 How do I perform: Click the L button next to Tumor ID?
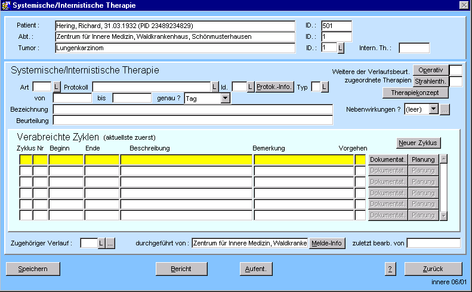tap(341, 48)
